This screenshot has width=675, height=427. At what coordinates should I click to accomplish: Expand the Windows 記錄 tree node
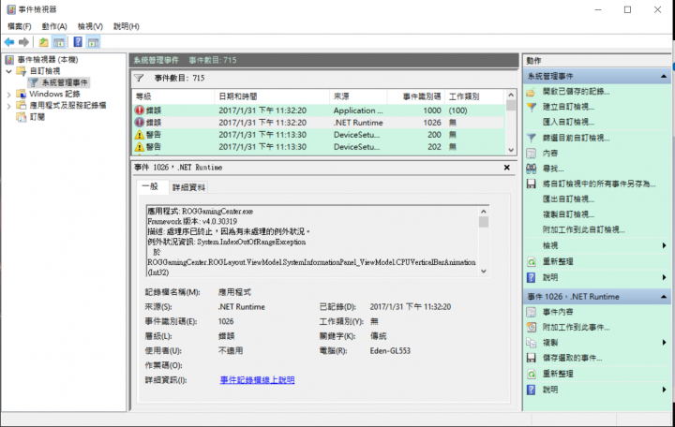click(x=8, y=95)
